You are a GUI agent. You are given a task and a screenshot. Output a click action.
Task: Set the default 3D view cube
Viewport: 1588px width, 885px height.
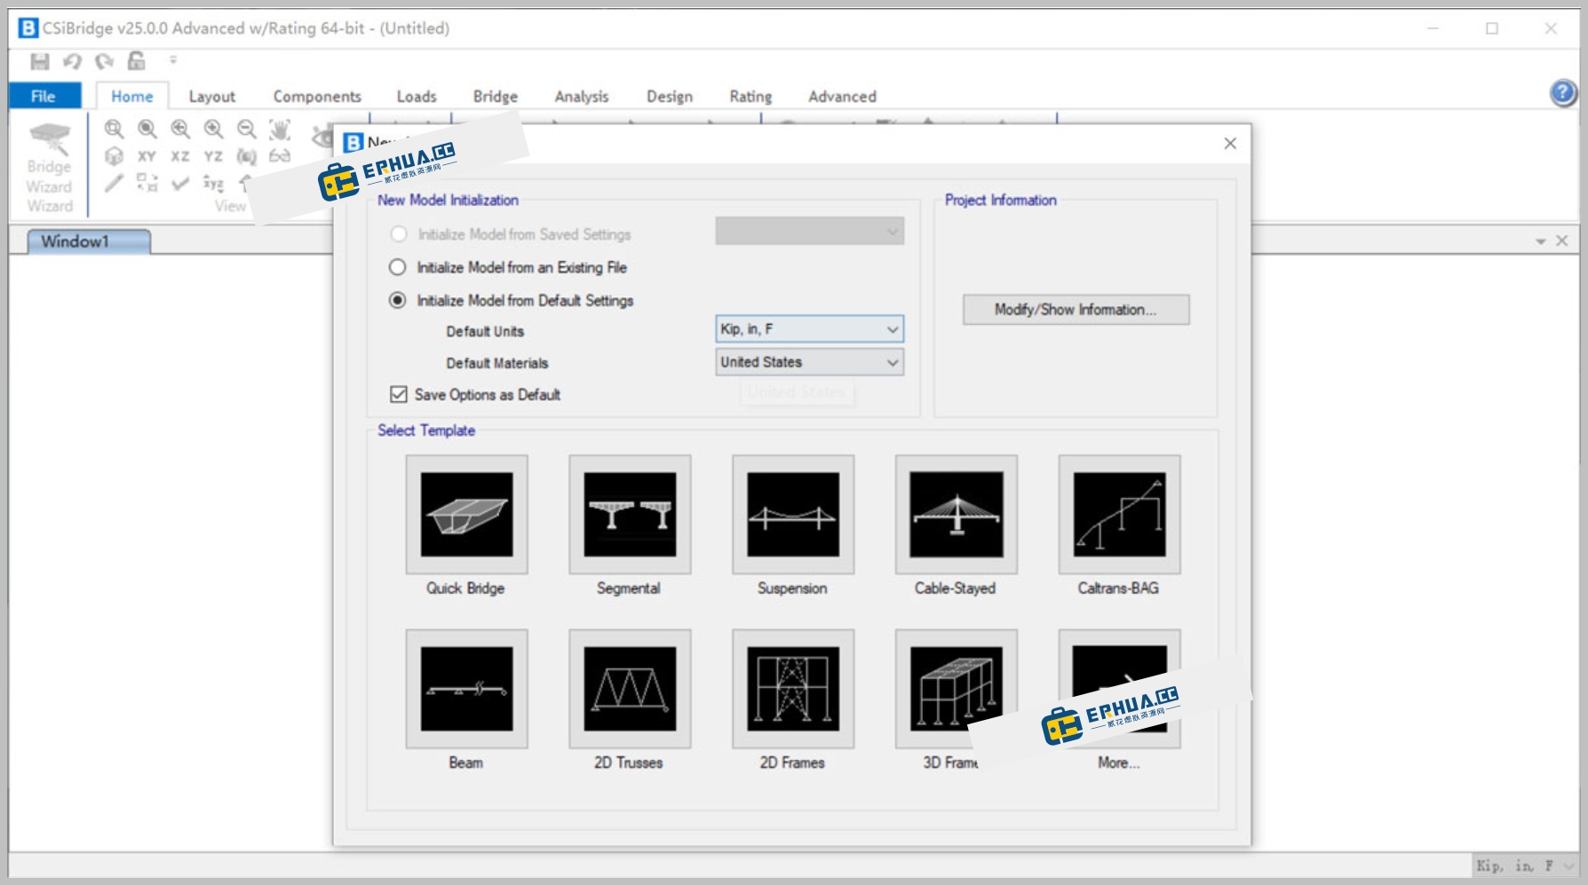pos(114,156)
